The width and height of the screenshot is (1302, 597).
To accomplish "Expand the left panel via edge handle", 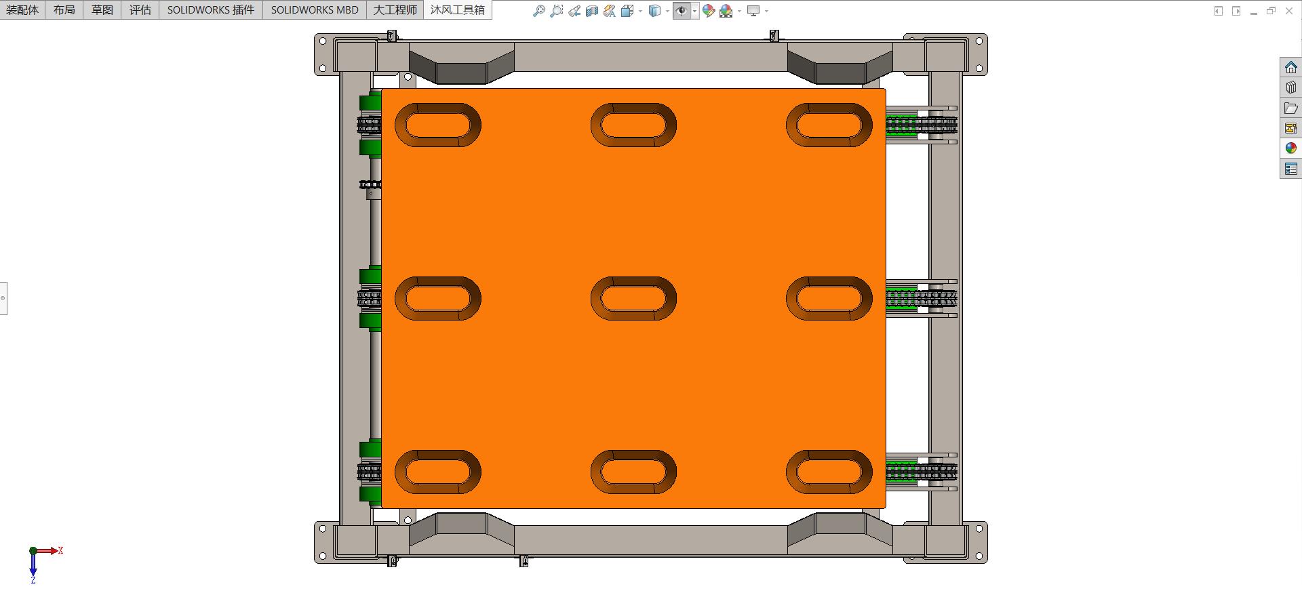I will 3,298.
